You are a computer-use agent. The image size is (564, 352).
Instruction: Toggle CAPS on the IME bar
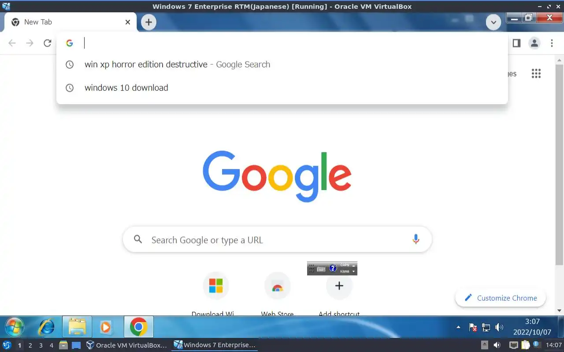pos(345,265)
